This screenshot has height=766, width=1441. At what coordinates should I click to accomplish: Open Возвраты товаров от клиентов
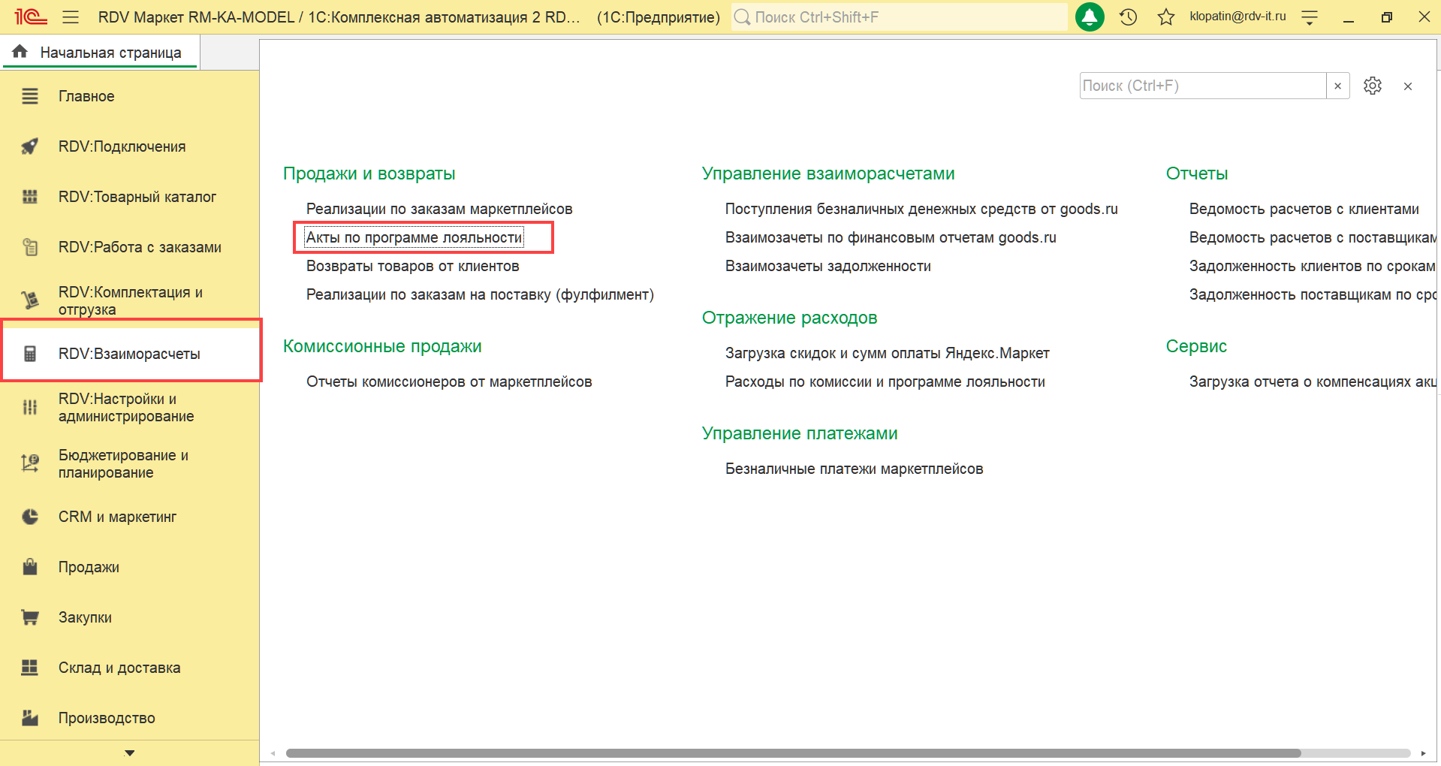[412, 266]
